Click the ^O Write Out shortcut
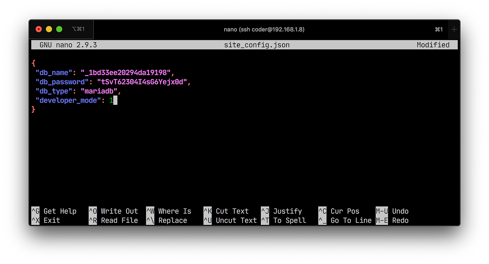This screenshot has width=489, height=264. [113, 211]
